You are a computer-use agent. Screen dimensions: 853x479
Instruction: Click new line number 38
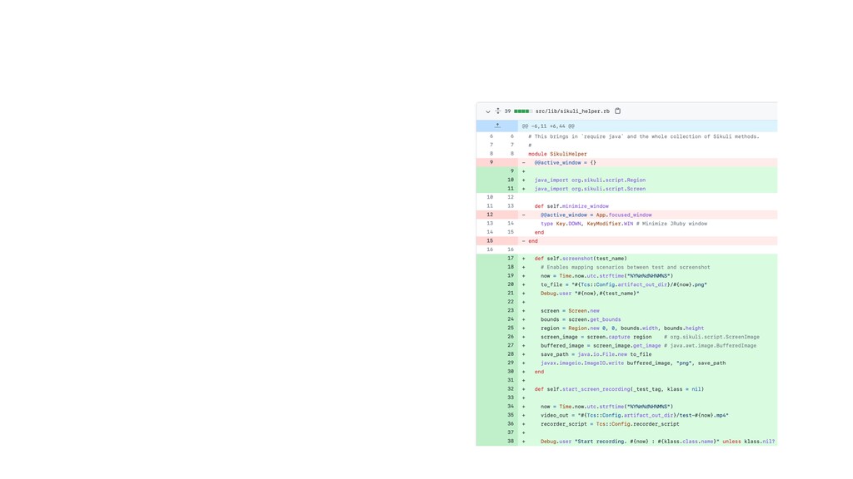[511, 441]
